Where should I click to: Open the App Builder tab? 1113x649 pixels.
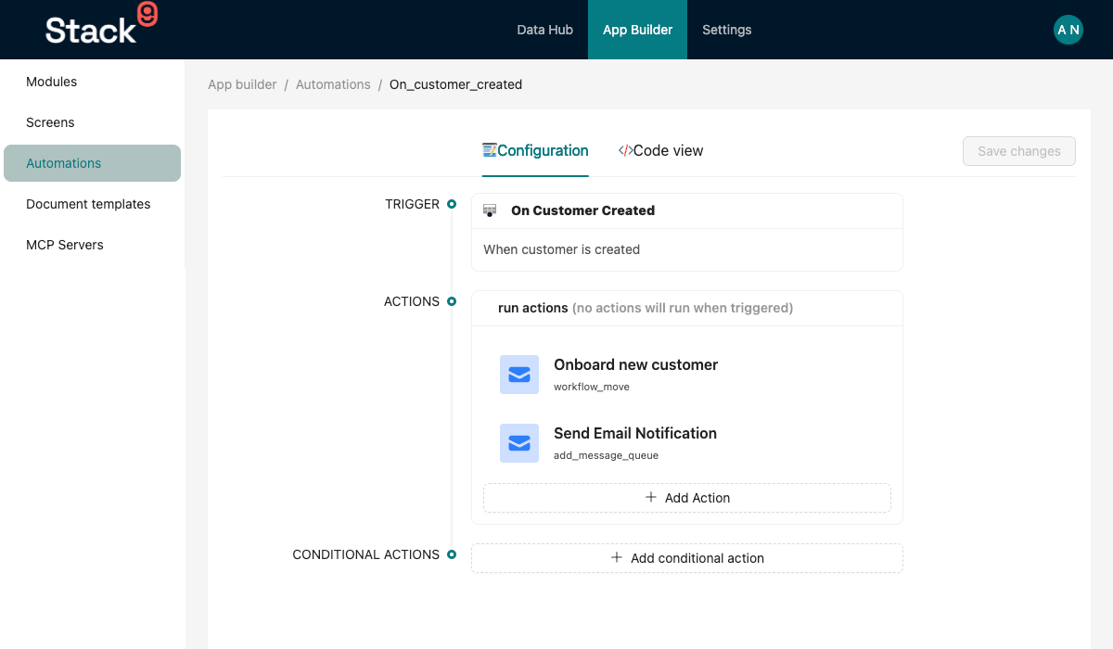(638, 30)
